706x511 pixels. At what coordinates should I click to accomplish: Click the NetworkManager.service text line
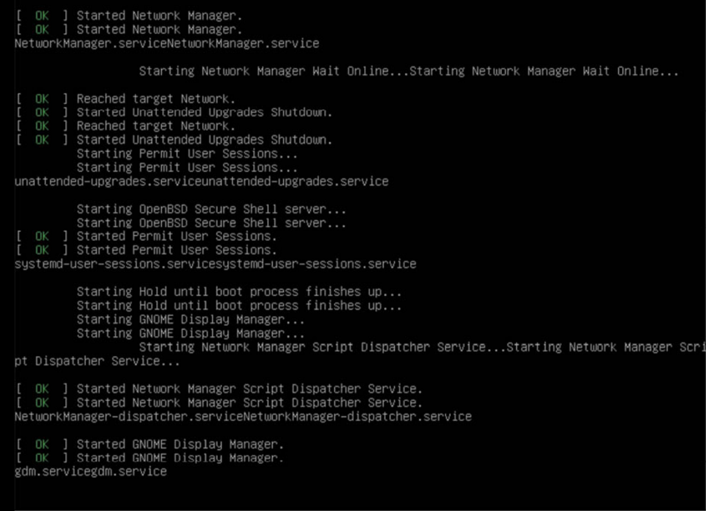point(167,43)
